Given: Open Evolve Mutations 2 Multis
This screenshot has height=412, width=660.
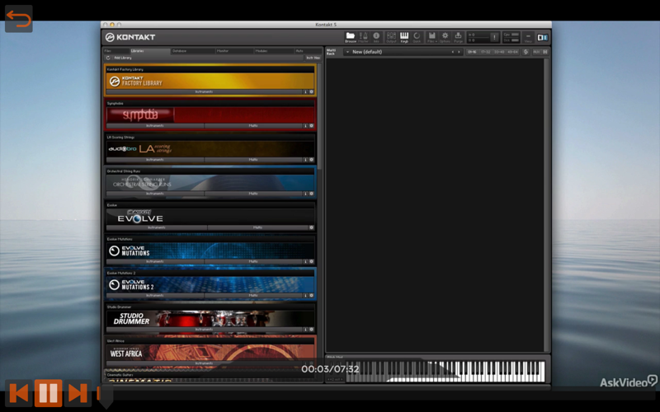Looking at the screenshot, I should tap(253, 296).
